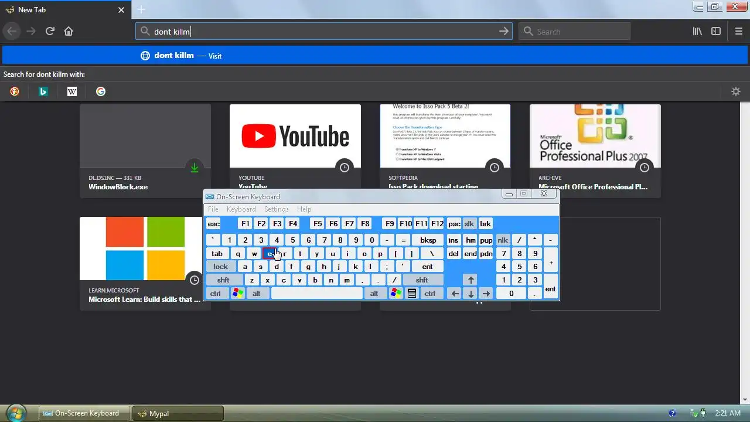The height and width of the screenshot is (422, 750).
Task: Toggle the right alt key
Action: tap(374, 294)
